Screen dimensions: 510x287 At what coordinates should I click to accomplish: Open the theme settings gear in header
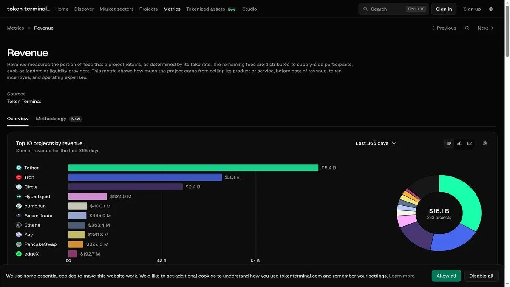click(x=491, y=9)
